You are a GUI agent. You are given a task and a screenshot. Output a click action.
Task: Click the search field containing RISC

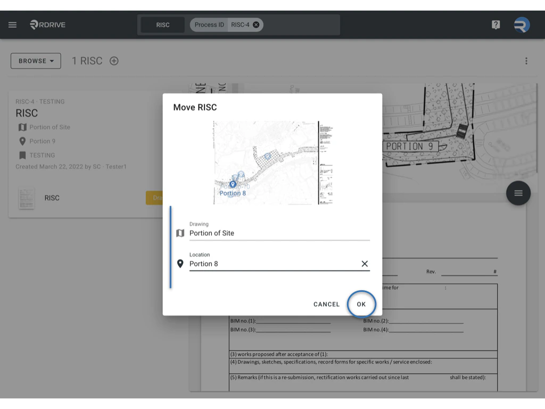[162, 24]
